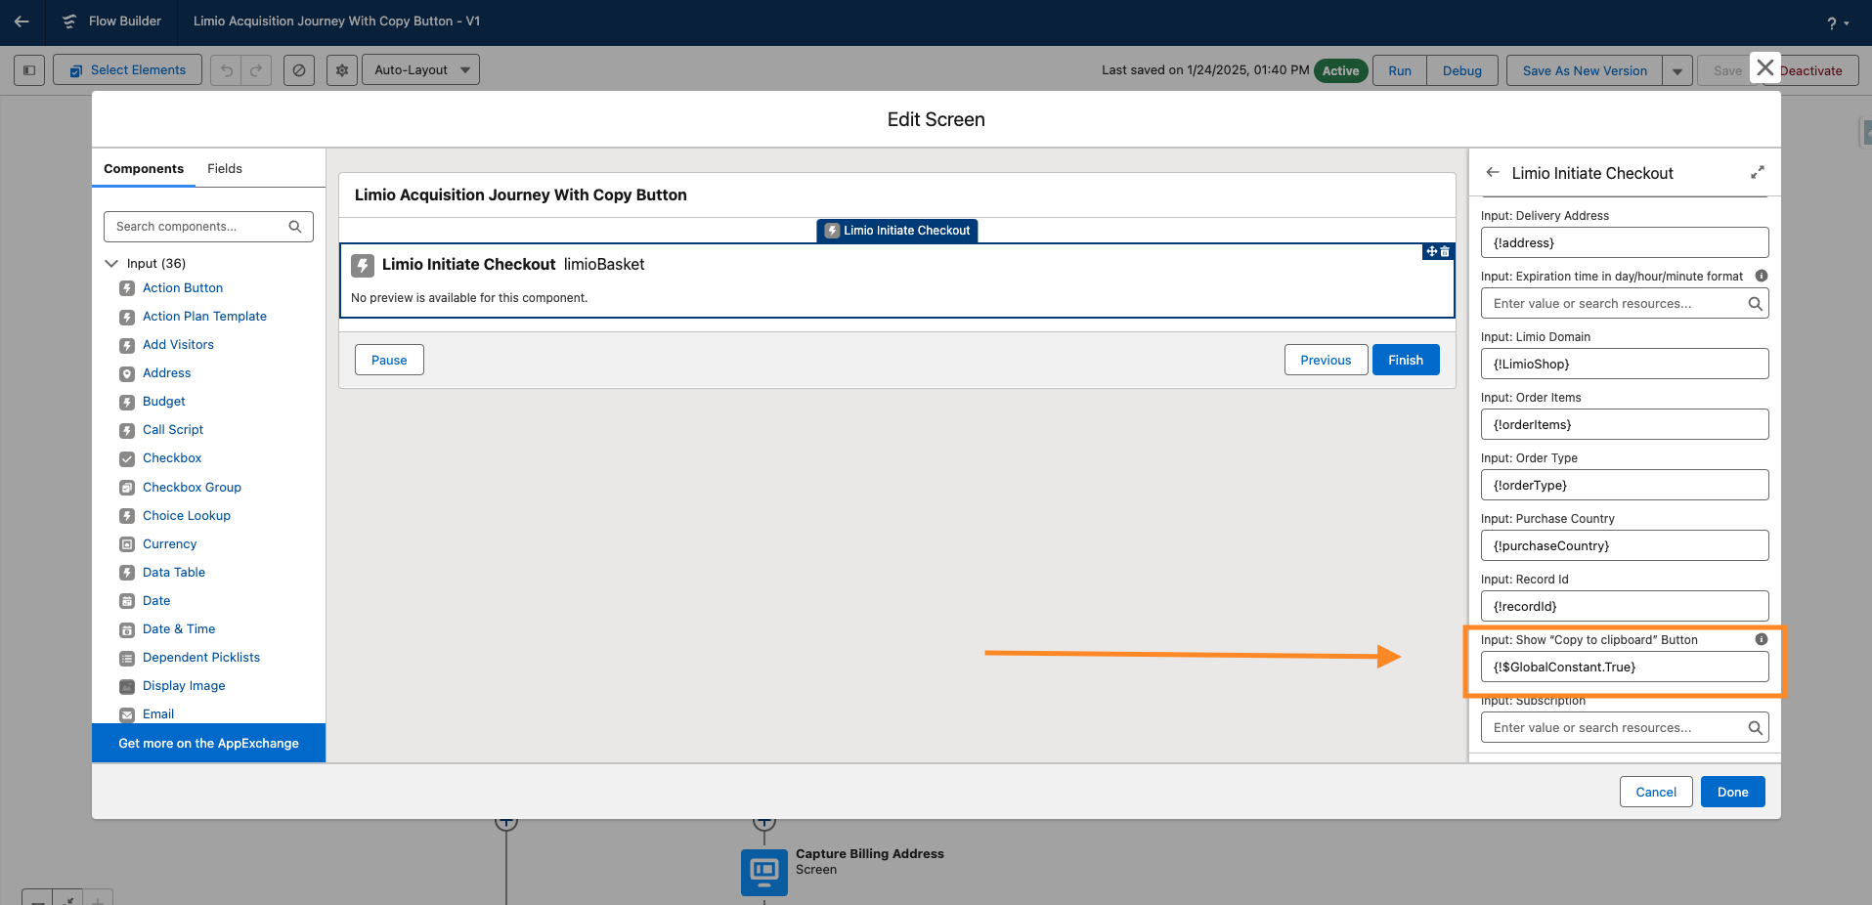Image resolution: width=1872 pixels, height=905 pixels.
Task: Open the flow settings gear icon
Action: tap(341, 70)
